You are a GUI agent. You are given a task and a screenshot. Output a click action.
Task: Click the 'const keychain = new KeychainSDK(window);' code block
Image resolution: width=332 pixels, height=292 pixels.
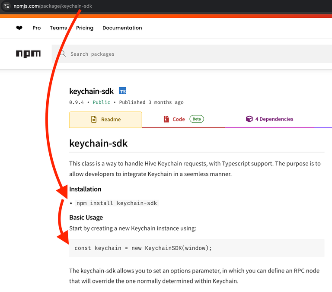(197, 248)
